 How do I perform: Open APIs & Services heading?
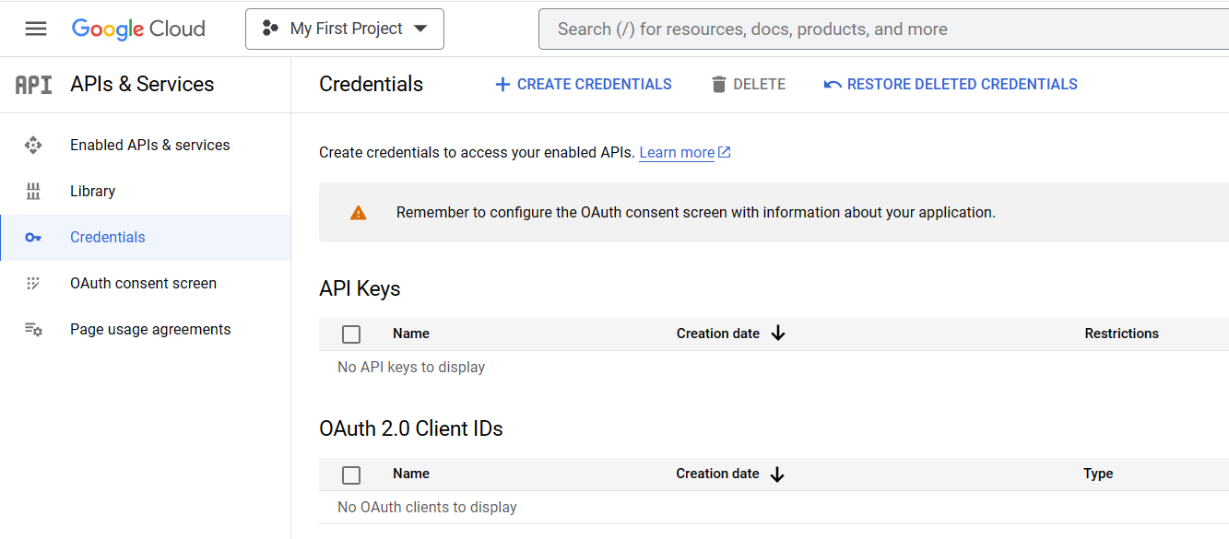(142, 84)
